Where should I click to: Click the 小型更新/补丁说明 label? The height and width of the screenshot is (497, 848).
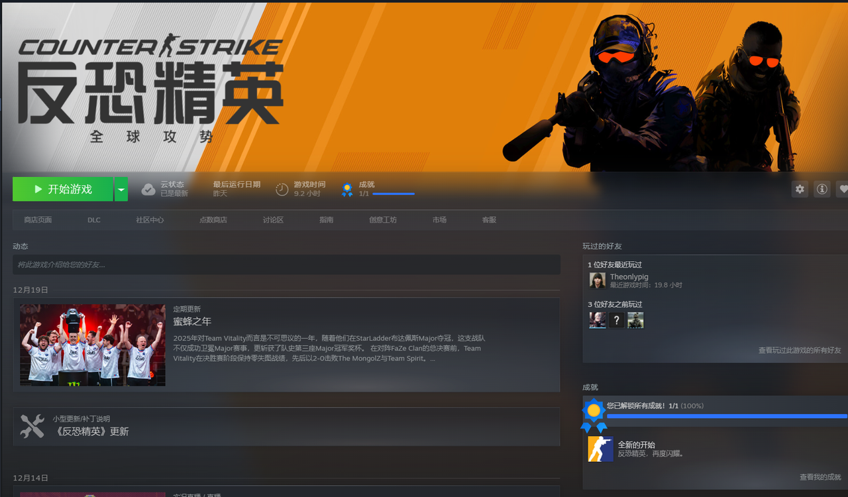tap(81, 419)
